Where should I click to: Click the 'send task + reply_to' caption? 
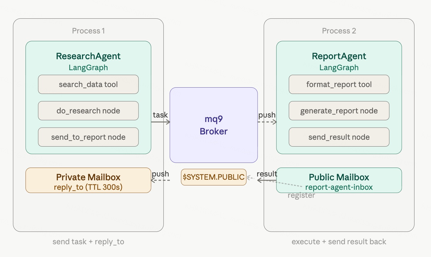point(88,242)
